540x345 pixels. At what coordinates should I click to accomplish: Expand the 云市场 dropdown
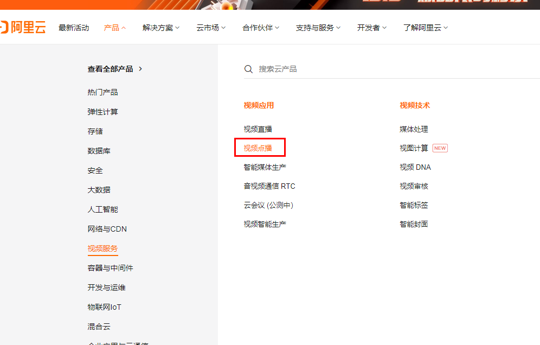point(211,28)
